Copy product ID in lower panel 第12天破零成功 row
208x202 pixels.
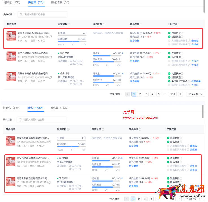click(x=50, y=183)
